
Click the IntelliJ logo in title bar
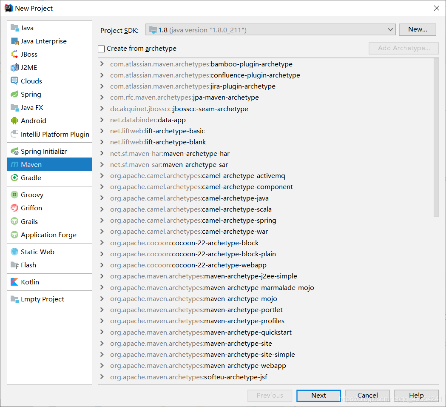9,8
